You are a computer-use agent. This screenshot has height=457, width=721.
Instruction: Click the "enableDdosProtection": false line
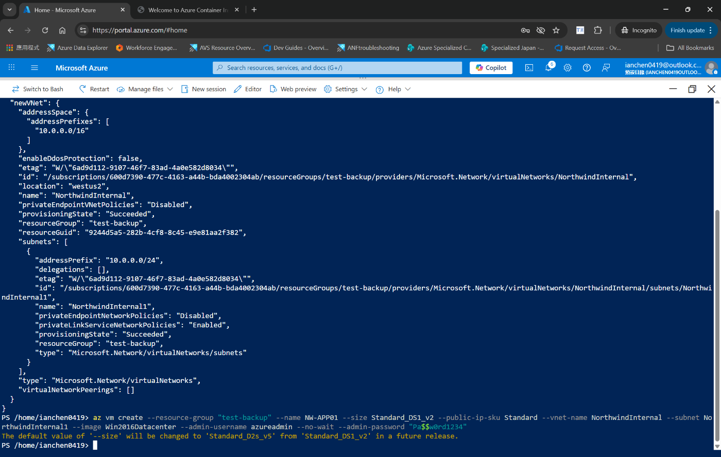click(x=80, y=158)
